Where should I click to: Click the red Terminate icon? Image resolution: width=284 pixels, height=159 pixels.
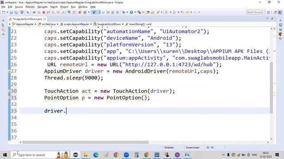[x=43, y=12]
